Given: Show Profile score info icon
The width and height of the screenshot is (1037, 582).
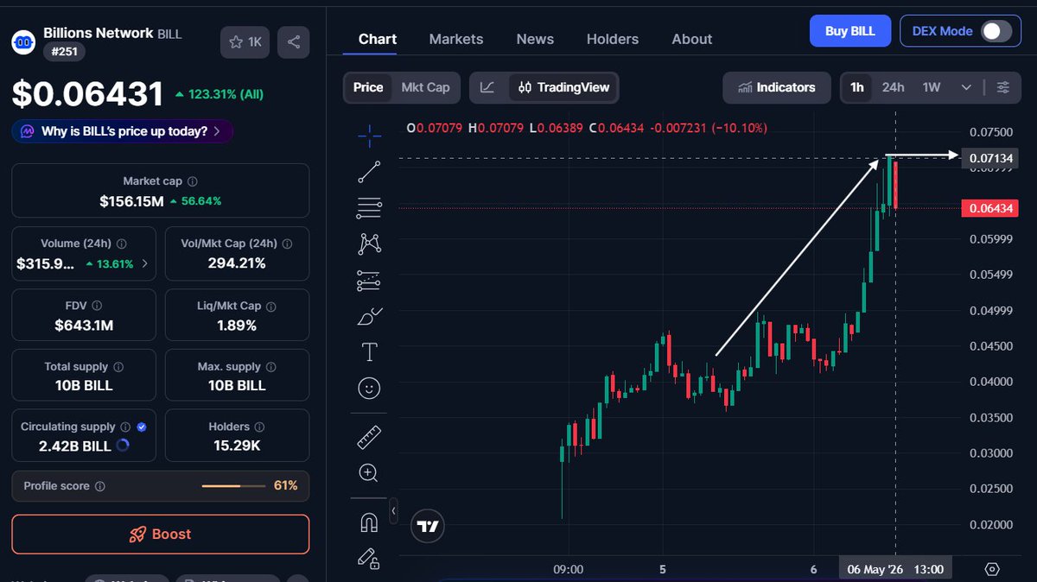Looking at the screenshot, I should (100, 486).
